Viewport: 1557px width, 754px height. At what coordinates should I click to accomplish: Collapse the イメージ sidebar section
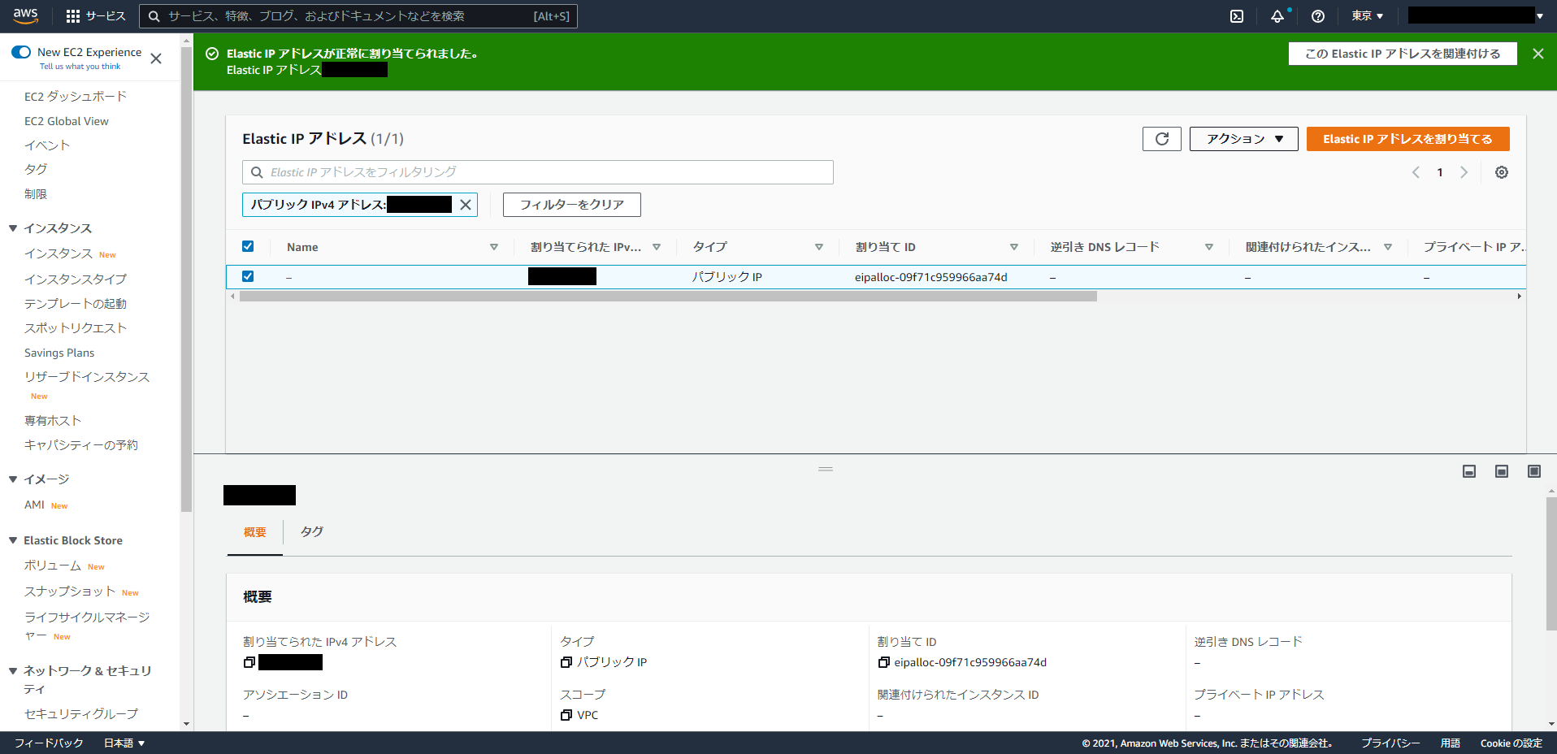[13, 479]
